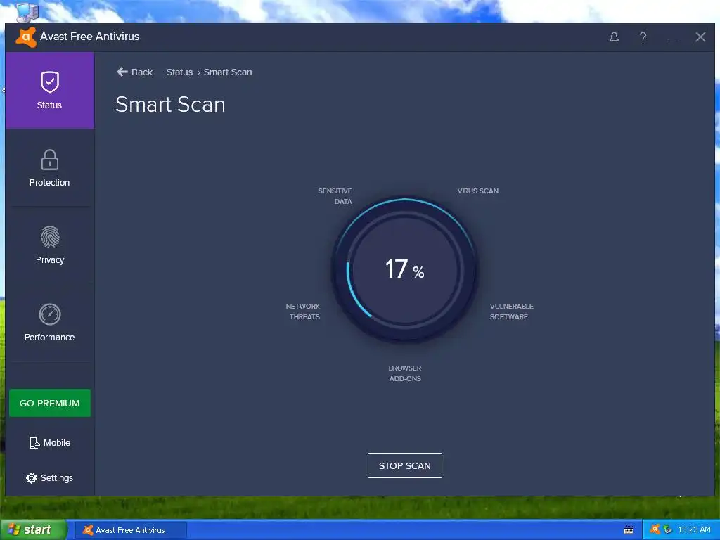
Task: Close the Avast Free Antivirus window
Action: pos(700,37)
